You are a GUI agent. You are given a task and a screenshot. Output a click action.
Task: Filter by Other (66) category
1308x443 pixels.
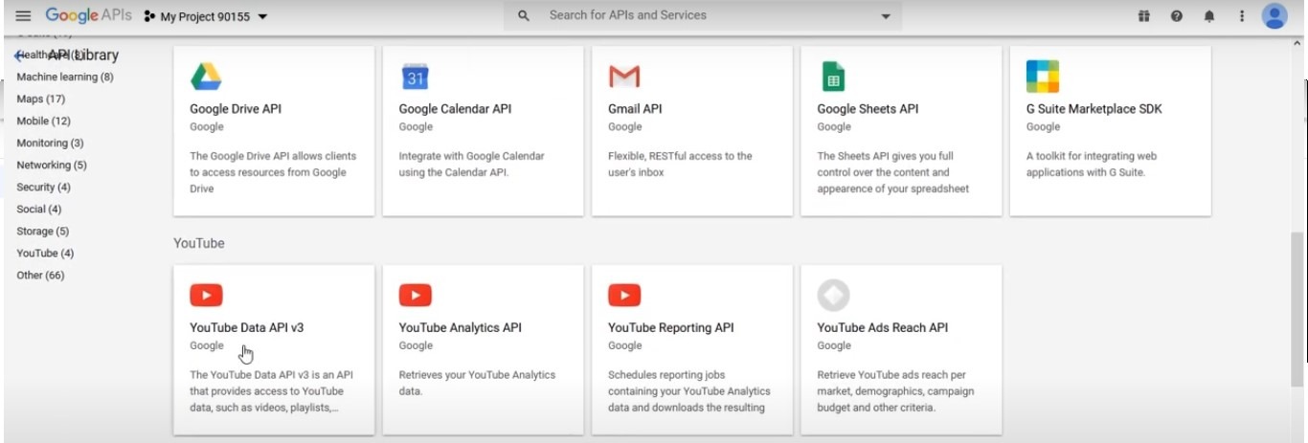(40, 275)
